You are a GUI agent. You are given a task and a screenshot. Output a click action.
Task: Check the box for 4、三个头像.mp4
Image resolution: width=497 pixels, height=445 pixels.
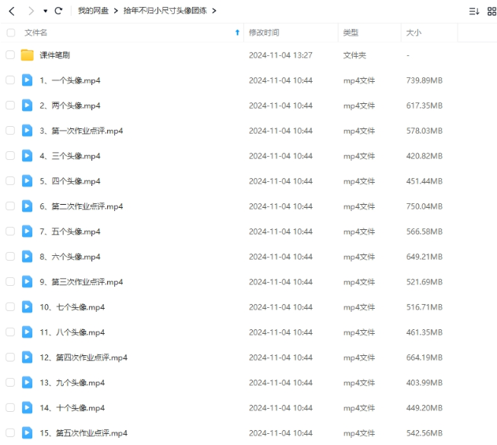pyautogui.click(x=10, y=156)
